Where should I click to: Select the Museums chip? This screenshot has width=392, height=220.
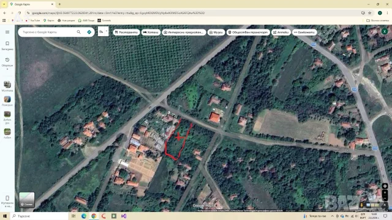216,32
